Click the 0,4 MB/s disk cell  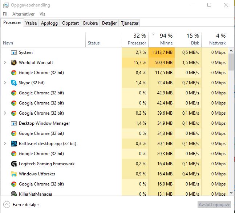(x=188, y=174)
